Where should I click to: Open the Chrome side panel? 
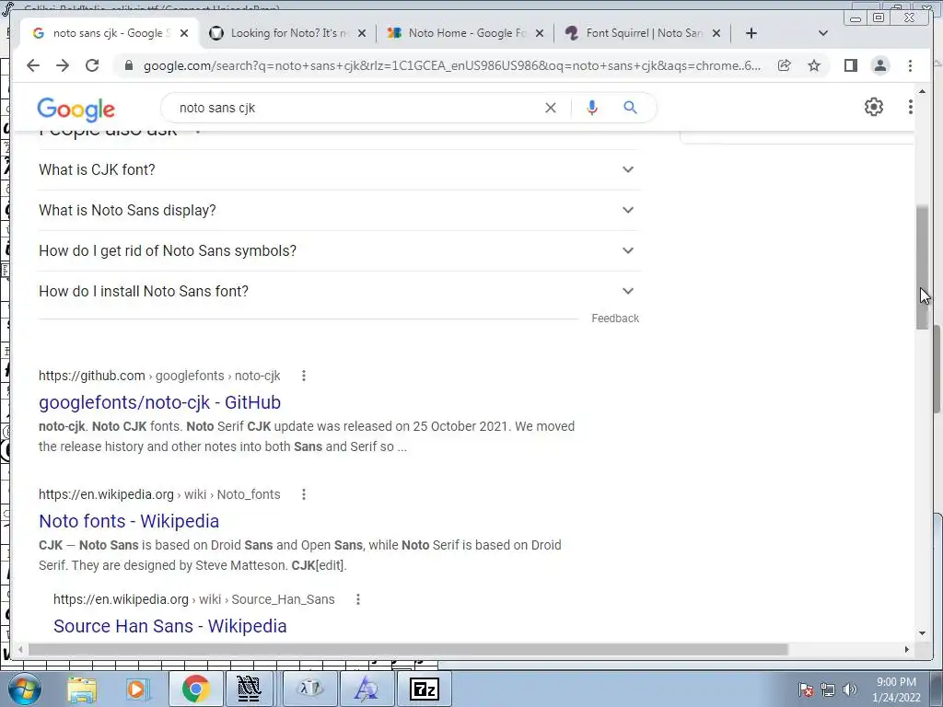point(850,65)
